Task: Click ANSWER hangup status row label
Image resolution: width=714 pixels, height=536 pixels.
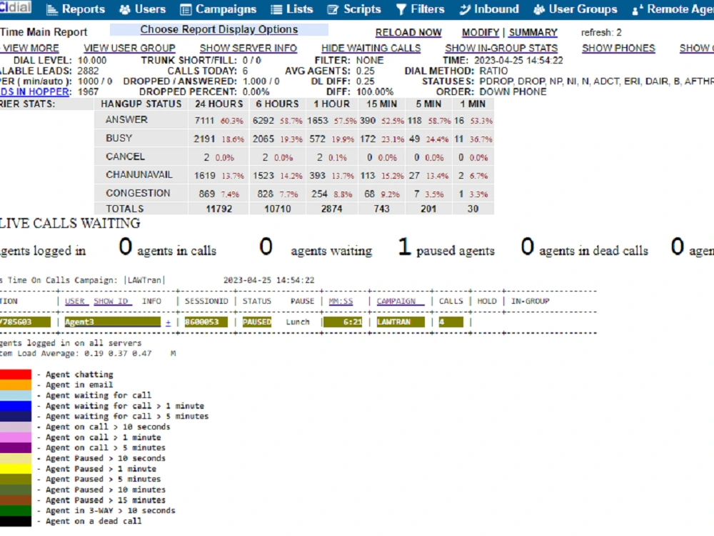Action: coord(126,120)
